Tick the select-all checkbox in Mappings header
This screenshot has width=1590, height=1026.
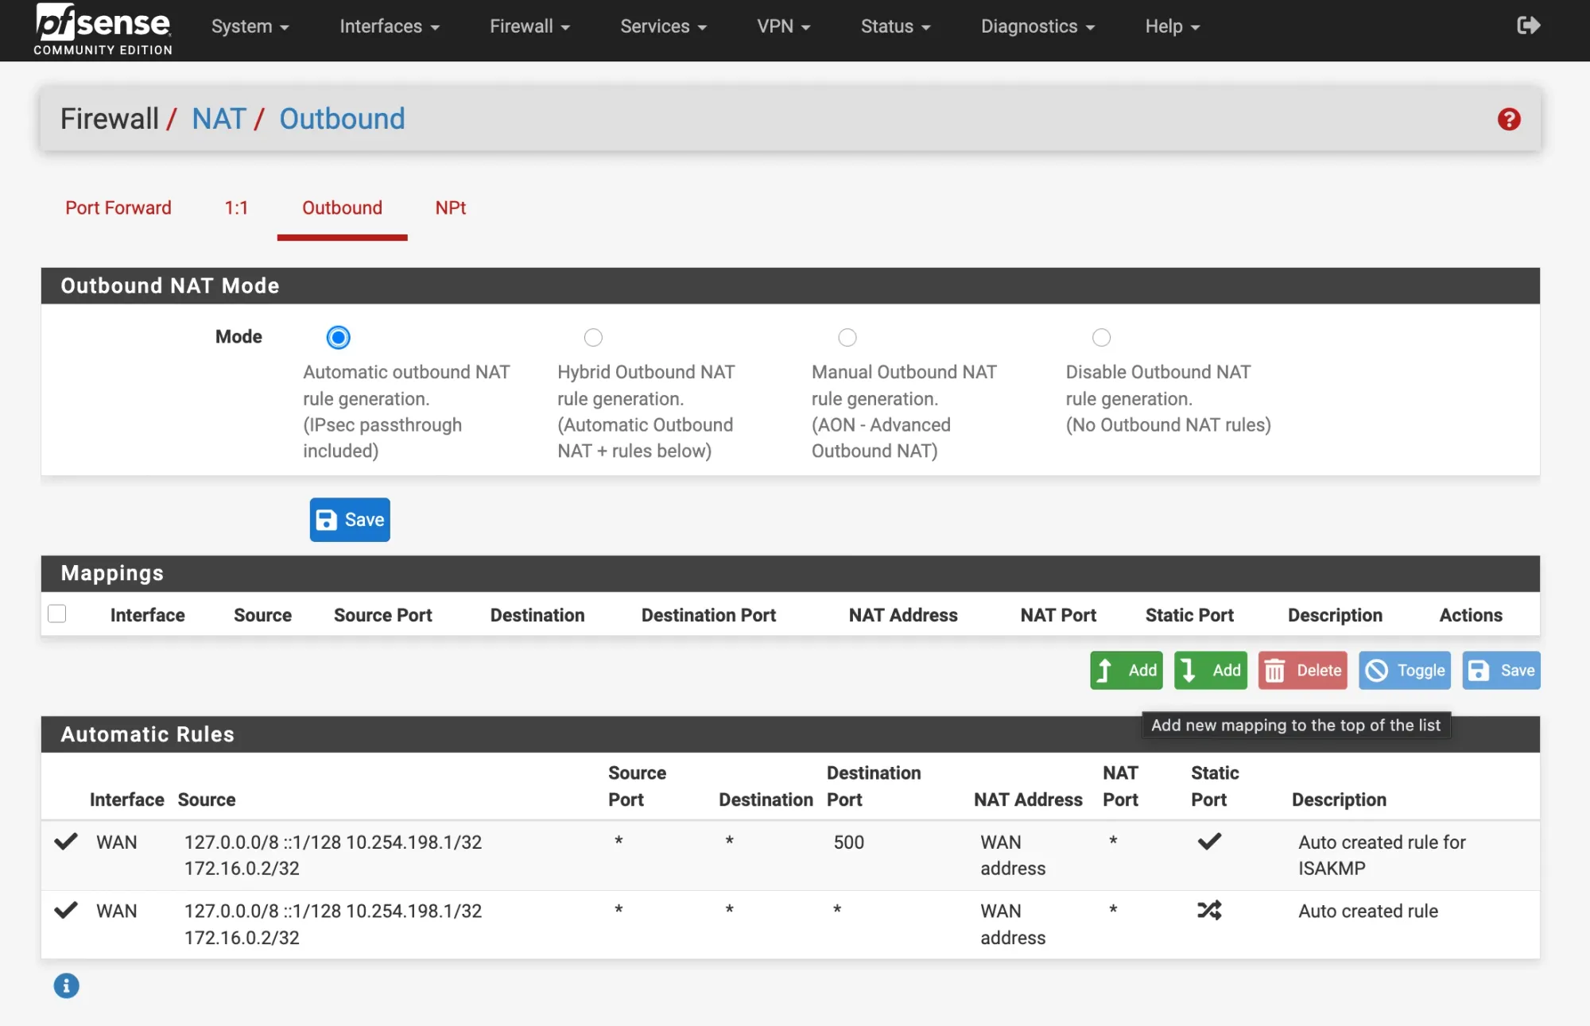pos(57,614)
